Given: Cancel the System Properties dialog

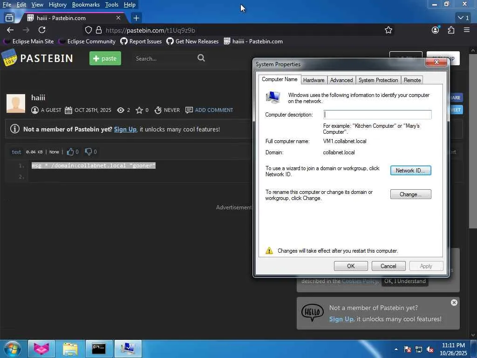Looking at the screenshot, I should point(388,266).
